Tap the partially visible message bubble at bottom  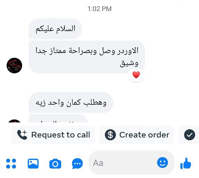click(x=58, y=118)
